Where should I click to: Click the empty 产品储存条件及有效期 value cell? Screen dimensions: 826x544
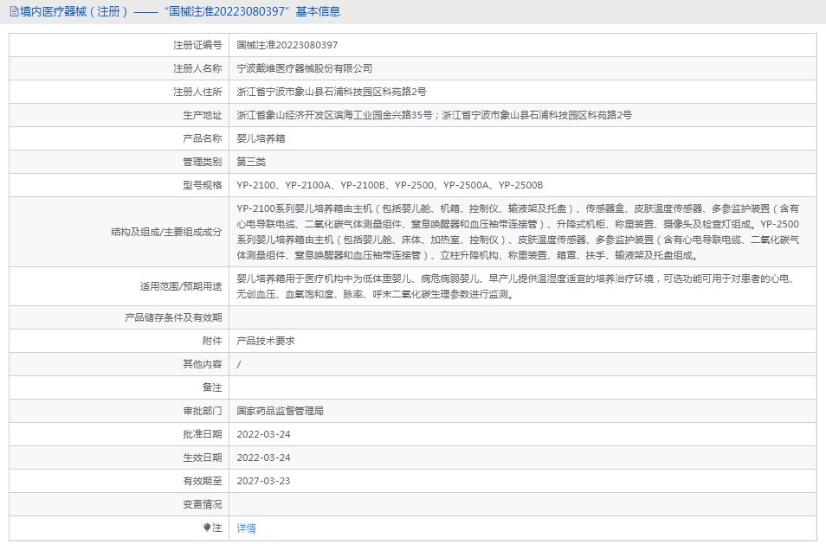[522, 317]
